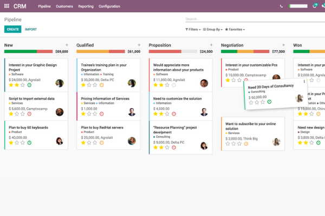
Task: Set third star priority on Graphic Design card
Action: pyautogui.click(x=23, y=85)
